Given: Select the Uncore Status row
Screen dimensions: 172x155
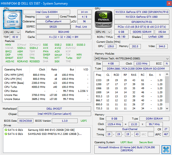Looking at the screenshot, I should (x=46, y=99).
